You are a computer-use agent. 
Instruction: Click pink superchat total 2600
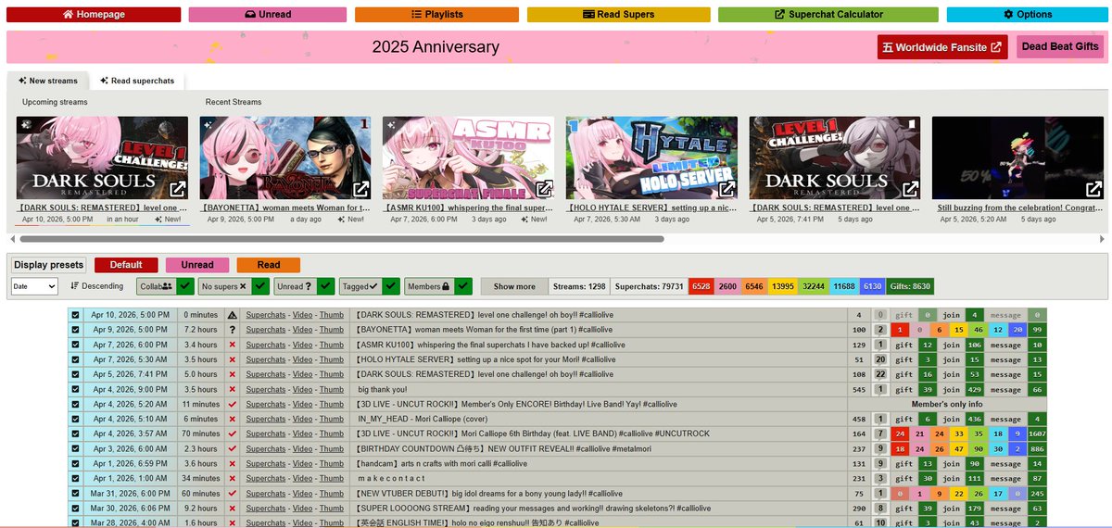point(727,286)
